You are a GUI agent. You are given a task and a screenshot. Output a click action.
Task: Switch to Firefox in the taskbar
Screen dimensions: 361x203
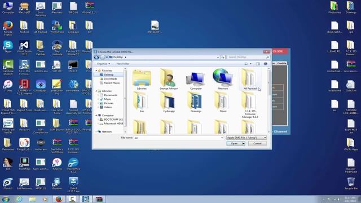coord(59,199)
